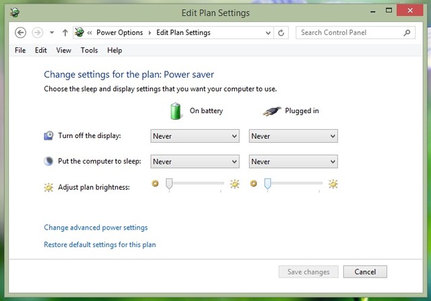Image resolution: width=431 pixels, height=301 pixels.
Task: Click the Turn off display monitor icon
Action: tap(48, 135)
